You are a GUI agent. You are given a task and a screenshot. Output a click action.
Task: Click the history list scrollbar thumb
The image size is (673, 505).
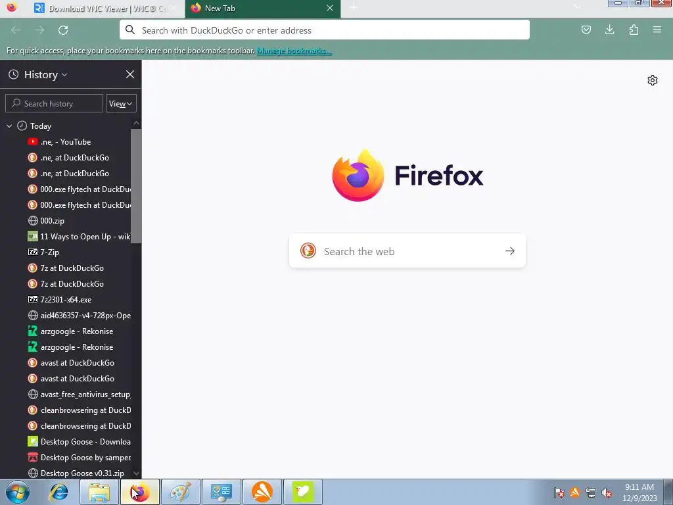pos(136,186)
